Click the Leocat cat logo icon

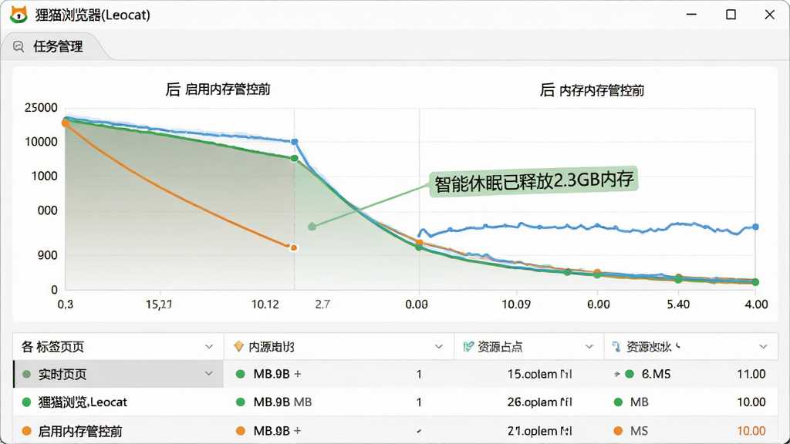click(19, 15)
